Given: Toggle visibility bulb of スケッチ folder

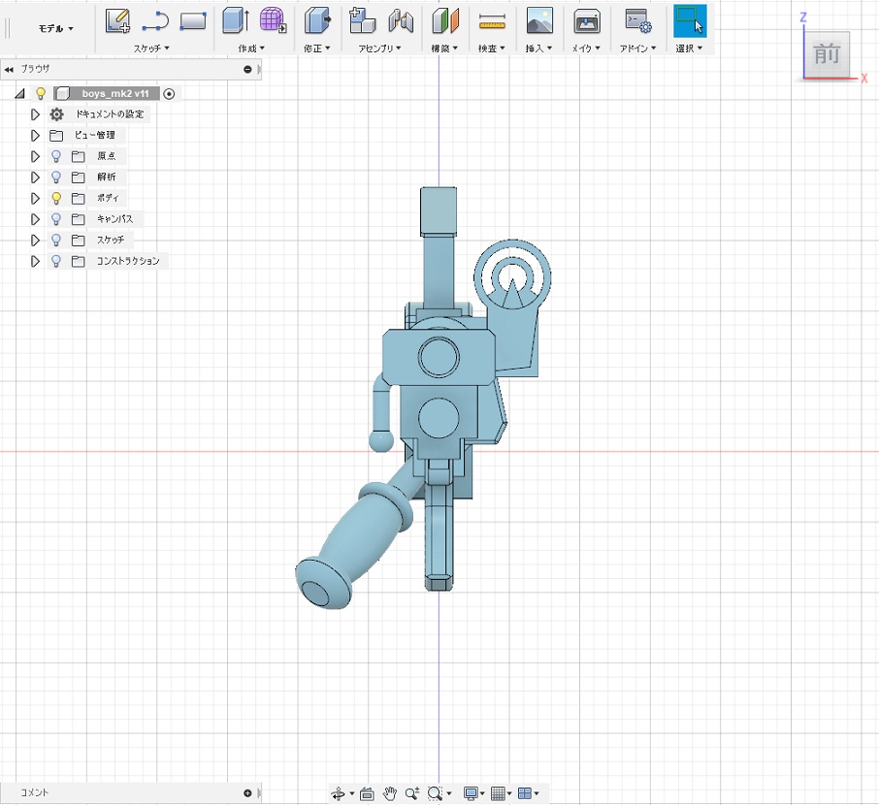Looking at the screenshot, I should 56,241.
